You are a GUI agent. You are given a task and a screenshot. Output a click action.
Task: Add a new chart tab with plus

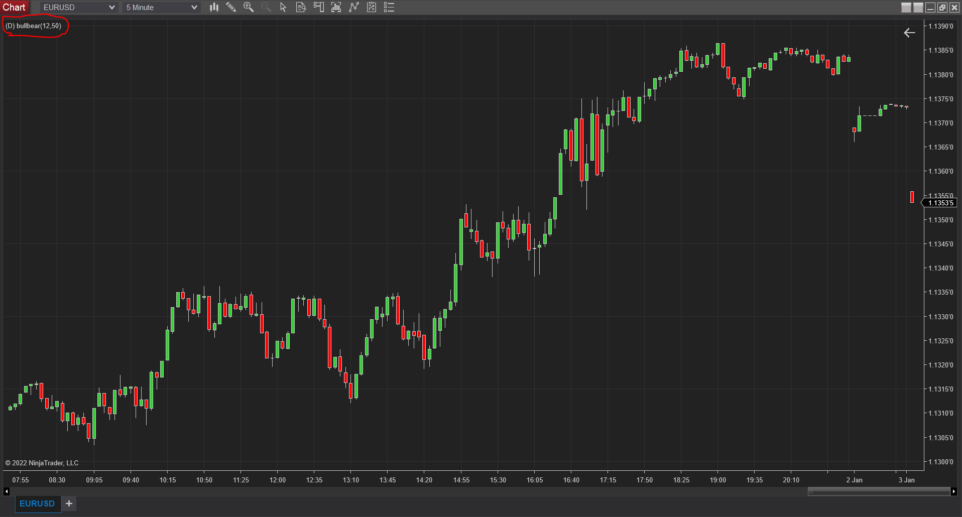click(69, 503)
